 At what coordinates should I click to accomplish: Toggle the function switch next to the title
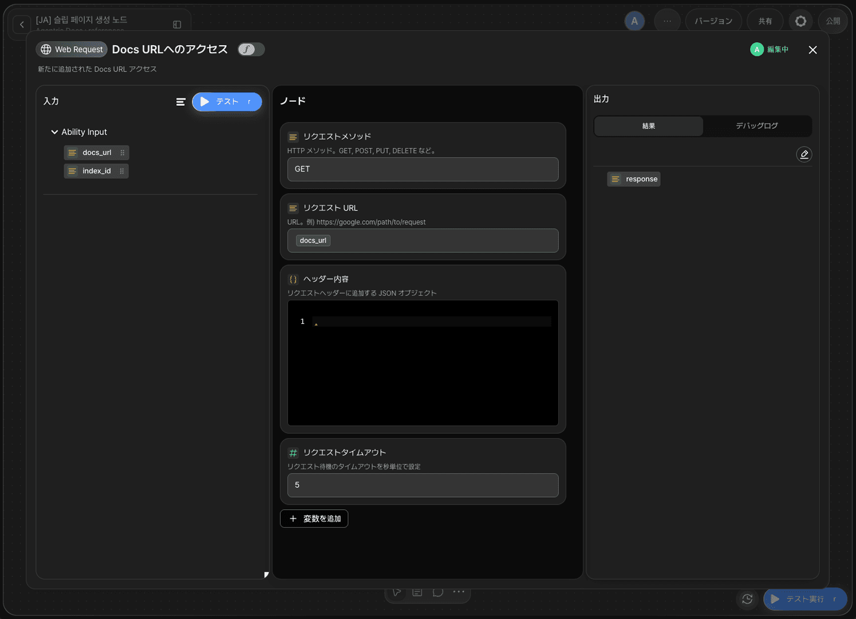(x=251, y=49)
